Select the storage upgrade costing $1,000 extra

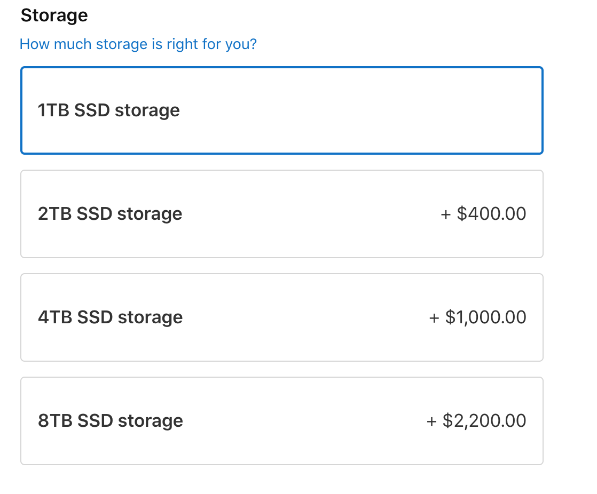pyautogui.click(x=281, y=317)
